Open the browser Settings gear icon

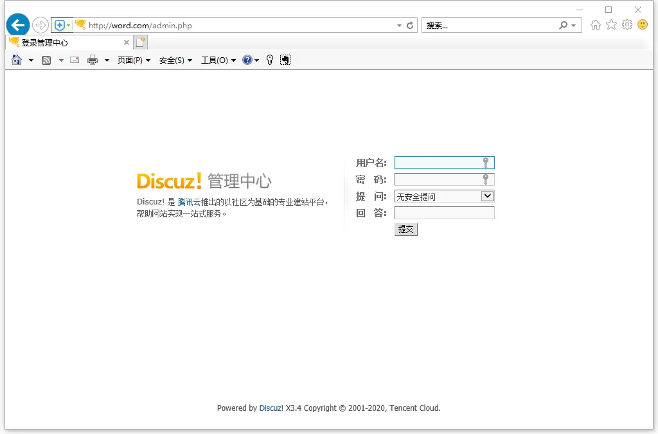coord(627,25)
